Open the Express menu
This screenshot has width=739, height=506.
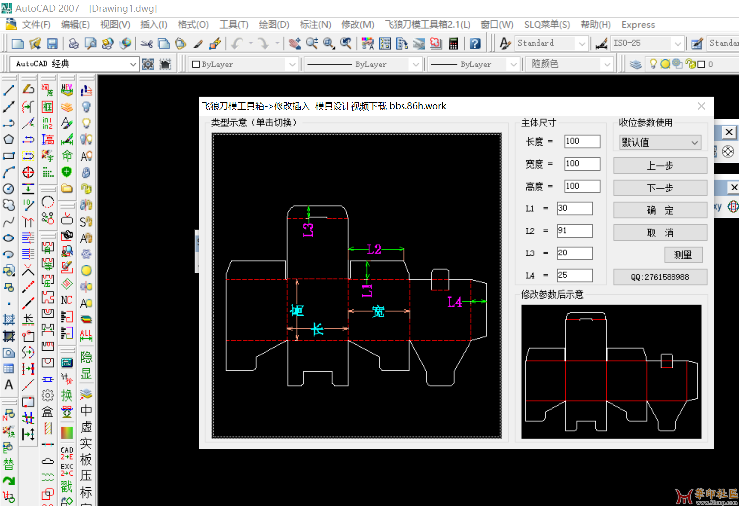(638, 25)
